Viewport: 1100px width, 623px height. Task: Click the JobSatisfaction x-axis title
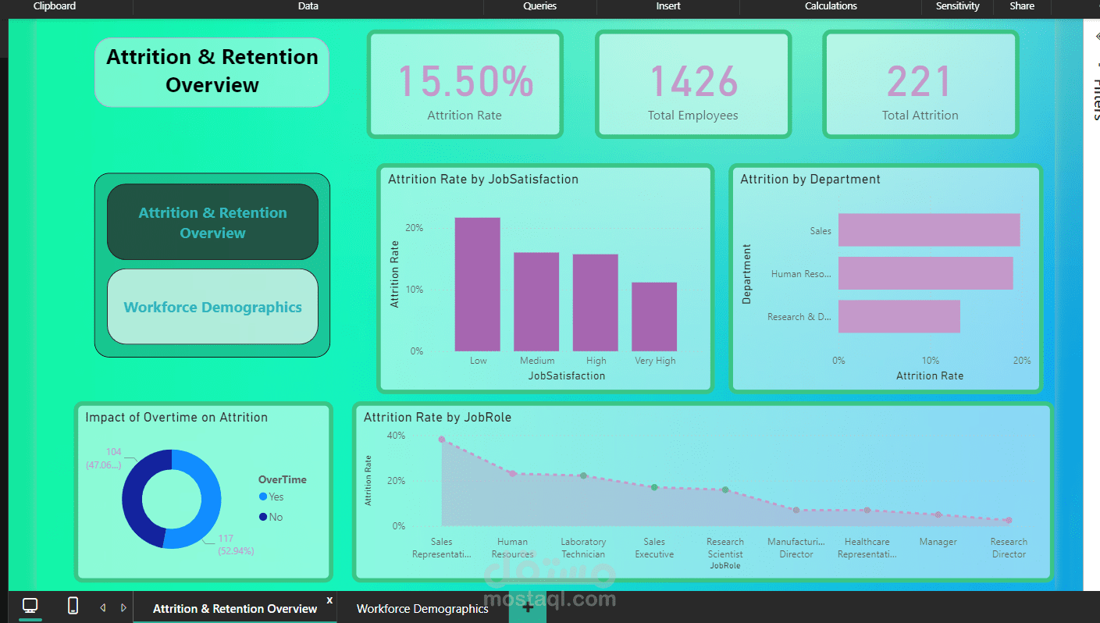(x=567, y=376)
